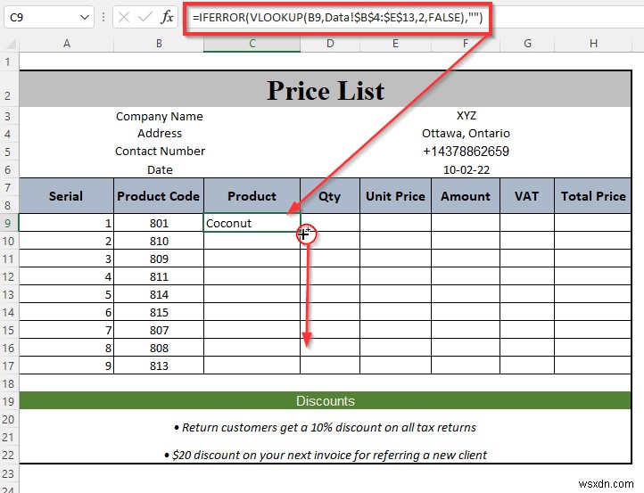
Task: Select column E header
Action: click(x=395, y=44)
